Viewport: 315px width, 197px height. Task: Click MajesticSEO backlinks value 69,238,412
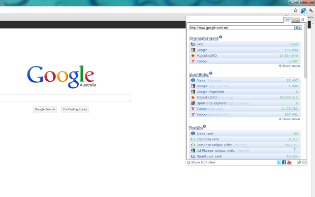coord(289,98)
